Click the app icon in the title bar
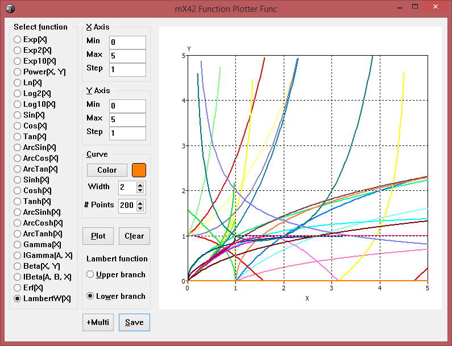The width and height of the screenshot is (452, 346). click(x=10, y=7)
